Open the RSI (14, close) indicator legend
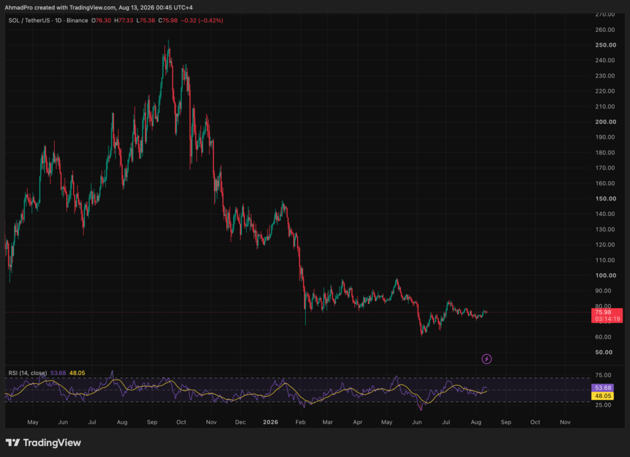Screen dimensions: 630x457 click(28, 373)
